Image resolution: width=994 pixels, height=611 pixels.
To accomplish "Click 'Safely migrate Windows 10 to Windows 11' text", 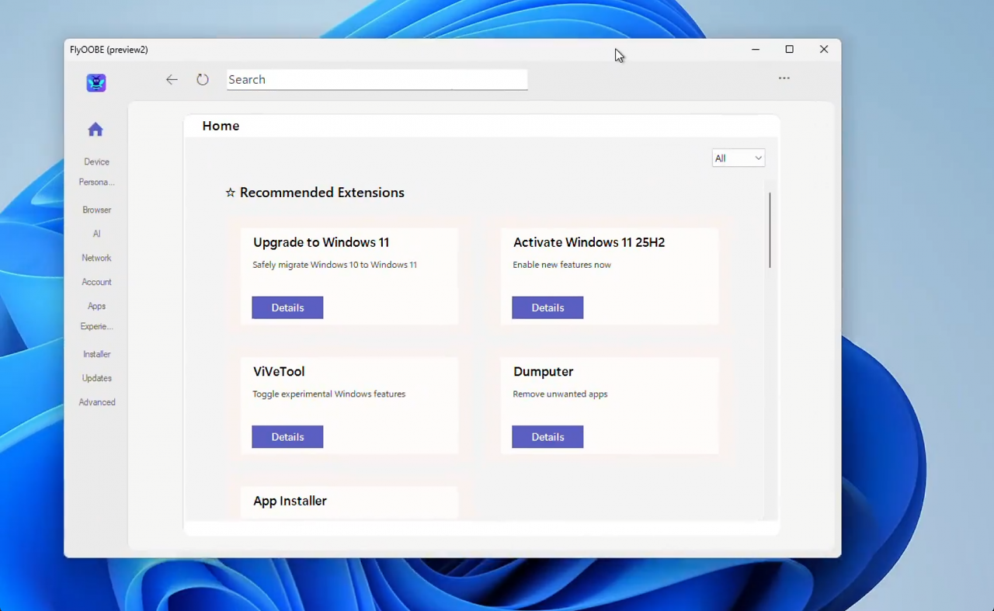I will [x=335, y=265].
